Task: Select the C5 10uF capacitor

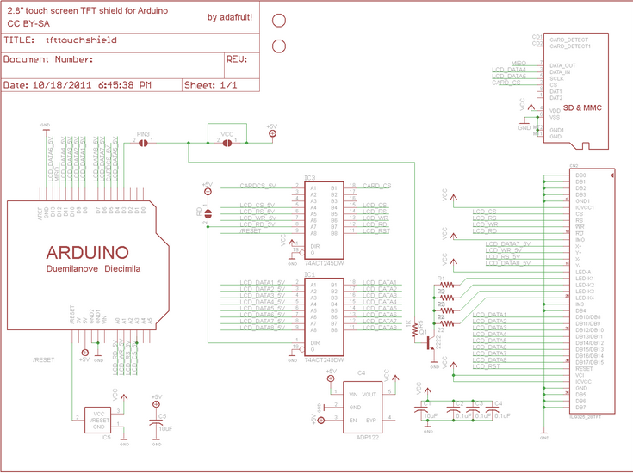Action: pyautogui.click(x=156, y=422)
